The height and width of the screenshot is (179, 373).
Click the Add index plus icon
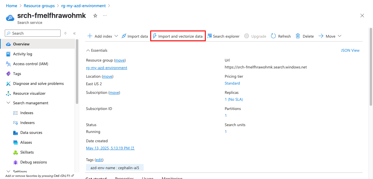click(x=90, y=36)
